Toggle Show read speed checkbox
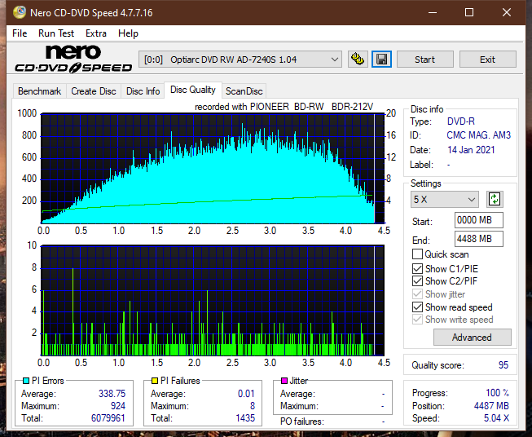This screenshot has height=437, width=532. pyautogui.click(x=417, y=307)
